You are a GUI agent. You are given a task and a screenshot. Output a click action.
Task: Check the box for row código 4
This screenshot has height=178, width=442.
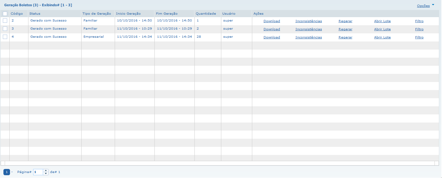(5, 37)
